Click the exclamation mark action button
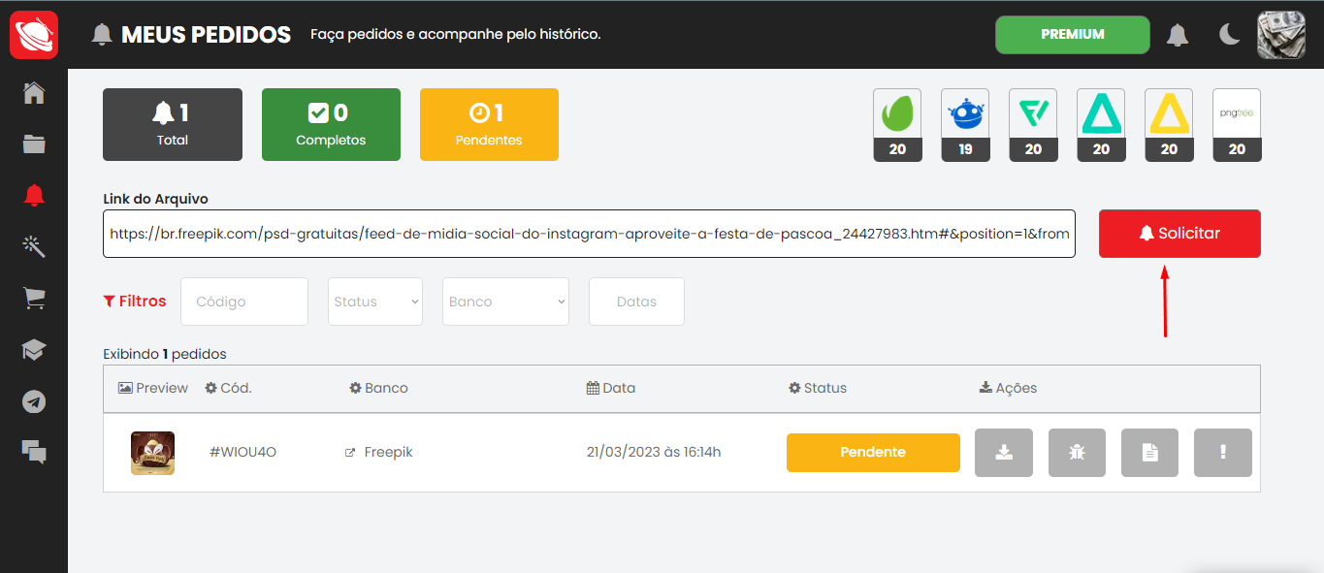1324x573 pixels. point(1223,452)
